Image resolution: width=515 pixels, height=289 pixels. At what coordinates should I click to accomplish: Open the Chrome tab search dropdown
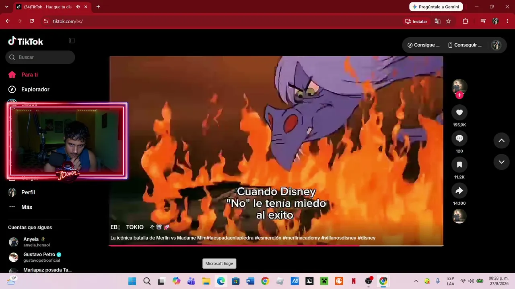click(6, 7)
